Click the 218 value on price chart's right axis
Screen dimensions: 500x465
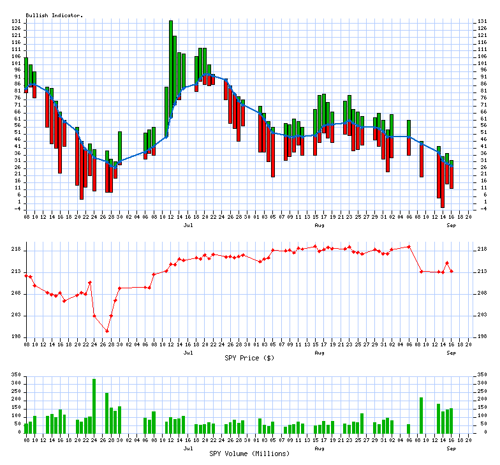483,251
